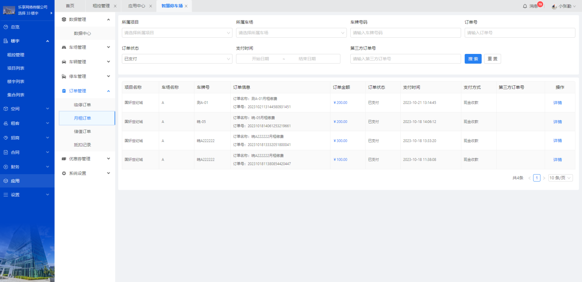
Task: Click the 停车管理 parking icon
Action: click(64, 76)
